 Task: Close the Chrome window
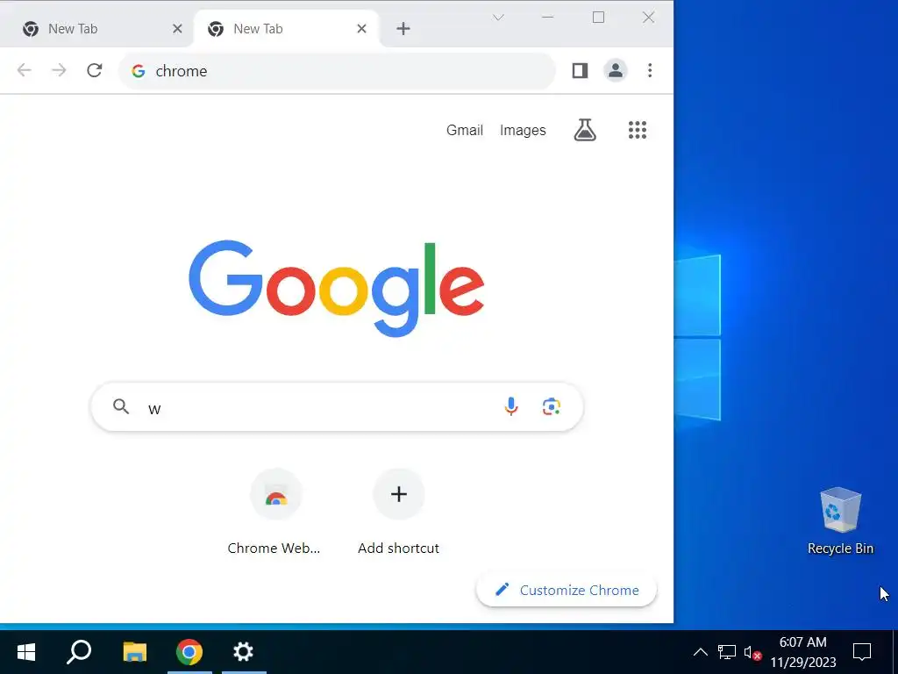pyautogui.click(x=648, y=18)
